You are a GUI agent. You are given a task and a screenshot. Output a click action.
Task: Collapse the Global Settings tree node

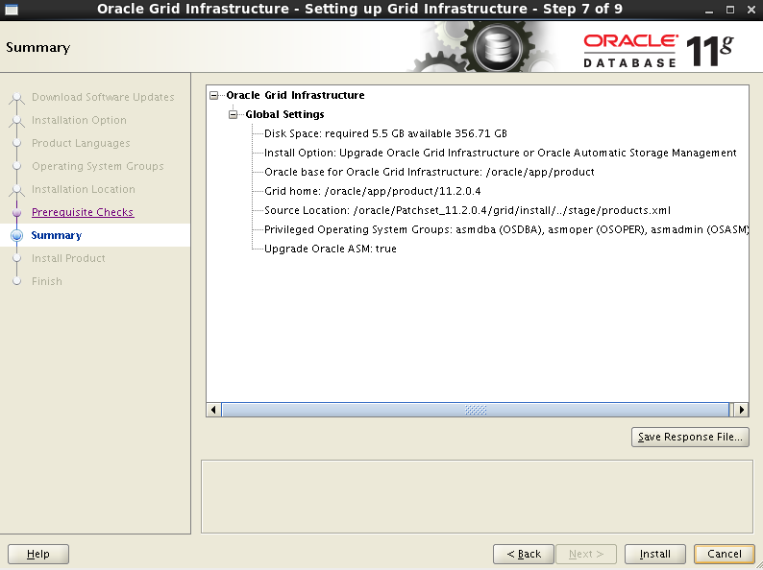234,115
